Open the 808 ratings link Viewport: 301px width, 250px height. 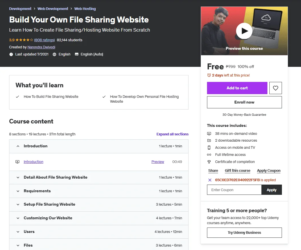44,40
